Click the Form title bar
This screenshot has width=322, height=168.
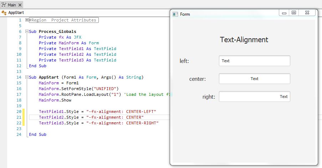(x=228, y=14)
